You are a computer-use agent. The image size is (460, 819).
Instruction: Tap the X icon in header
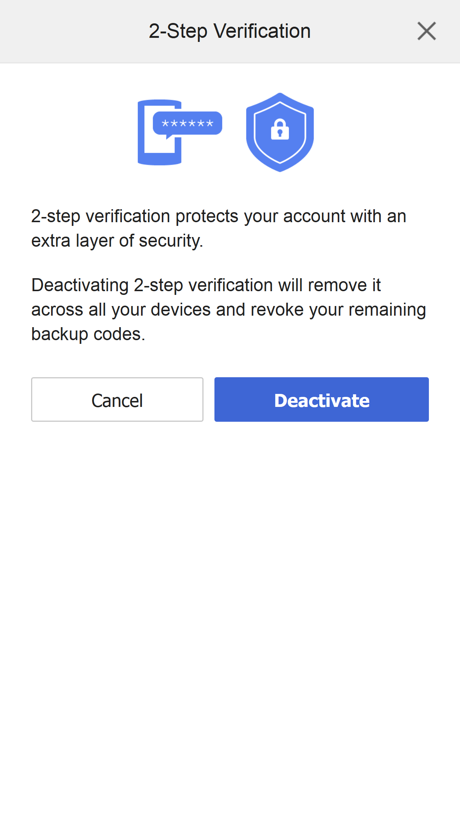[427, 31]
